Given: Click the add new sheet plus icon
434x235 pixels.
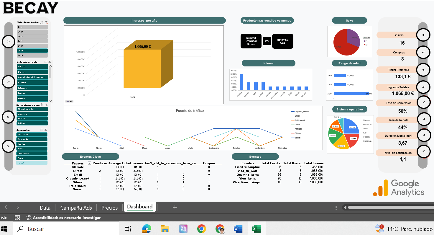Looking at the screenshot, I should (175, 208).
